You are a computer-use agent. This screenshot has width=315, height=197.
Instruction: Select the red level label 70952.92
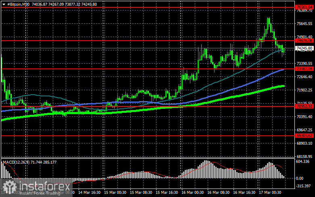click(305, 106)
